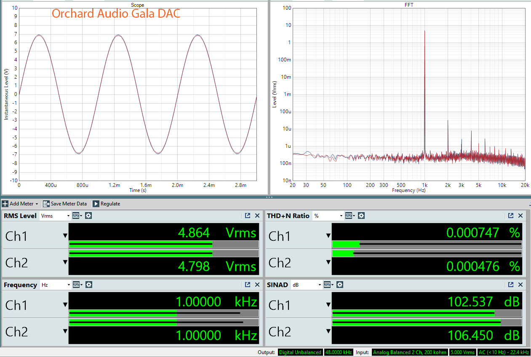This screenshot has width=531, height=357.
Task: Expand Ch1 arrow in THD+N Ratio meter
Action: [x=328, y=236]
